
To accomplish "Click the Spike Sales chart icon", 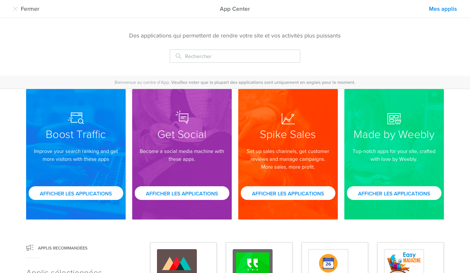I will (x=288, y=119).
